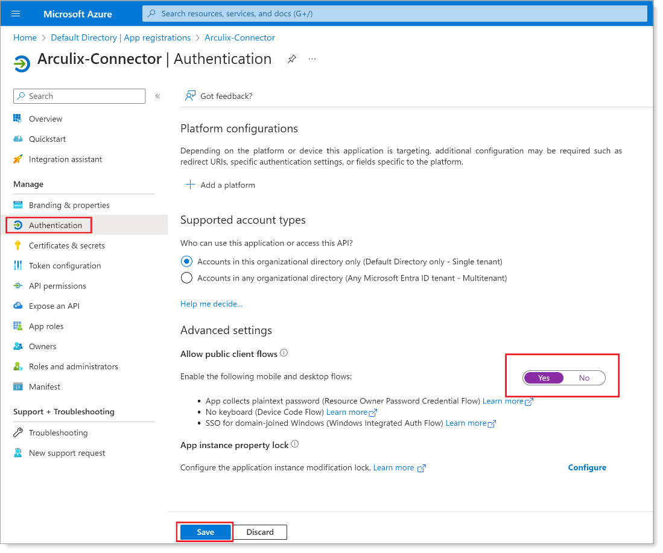
Task: Select single tenant account type radio
Action: pos(186,261)
